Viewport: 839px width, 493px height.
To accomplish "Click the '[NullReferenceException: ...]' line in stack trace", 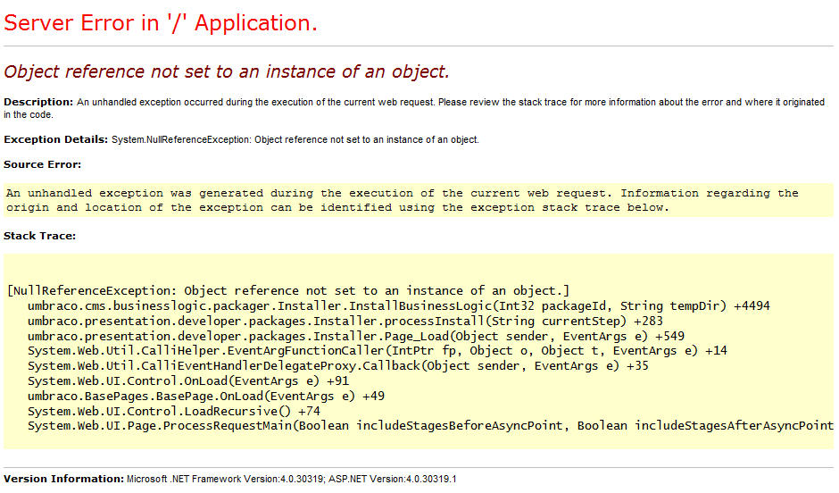I will coord(287,291).
